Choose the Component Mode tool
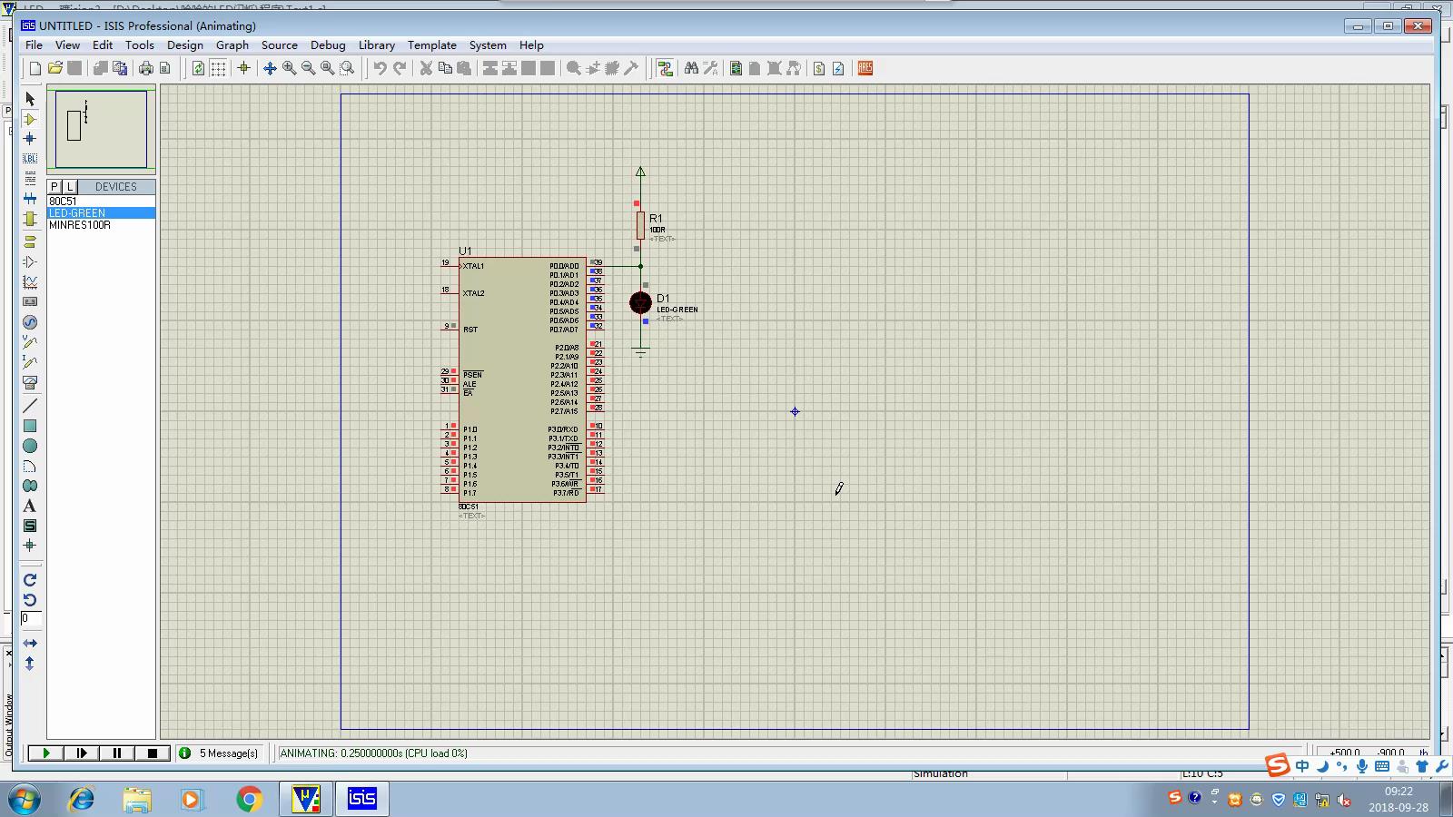 click(x=30, y=119)
